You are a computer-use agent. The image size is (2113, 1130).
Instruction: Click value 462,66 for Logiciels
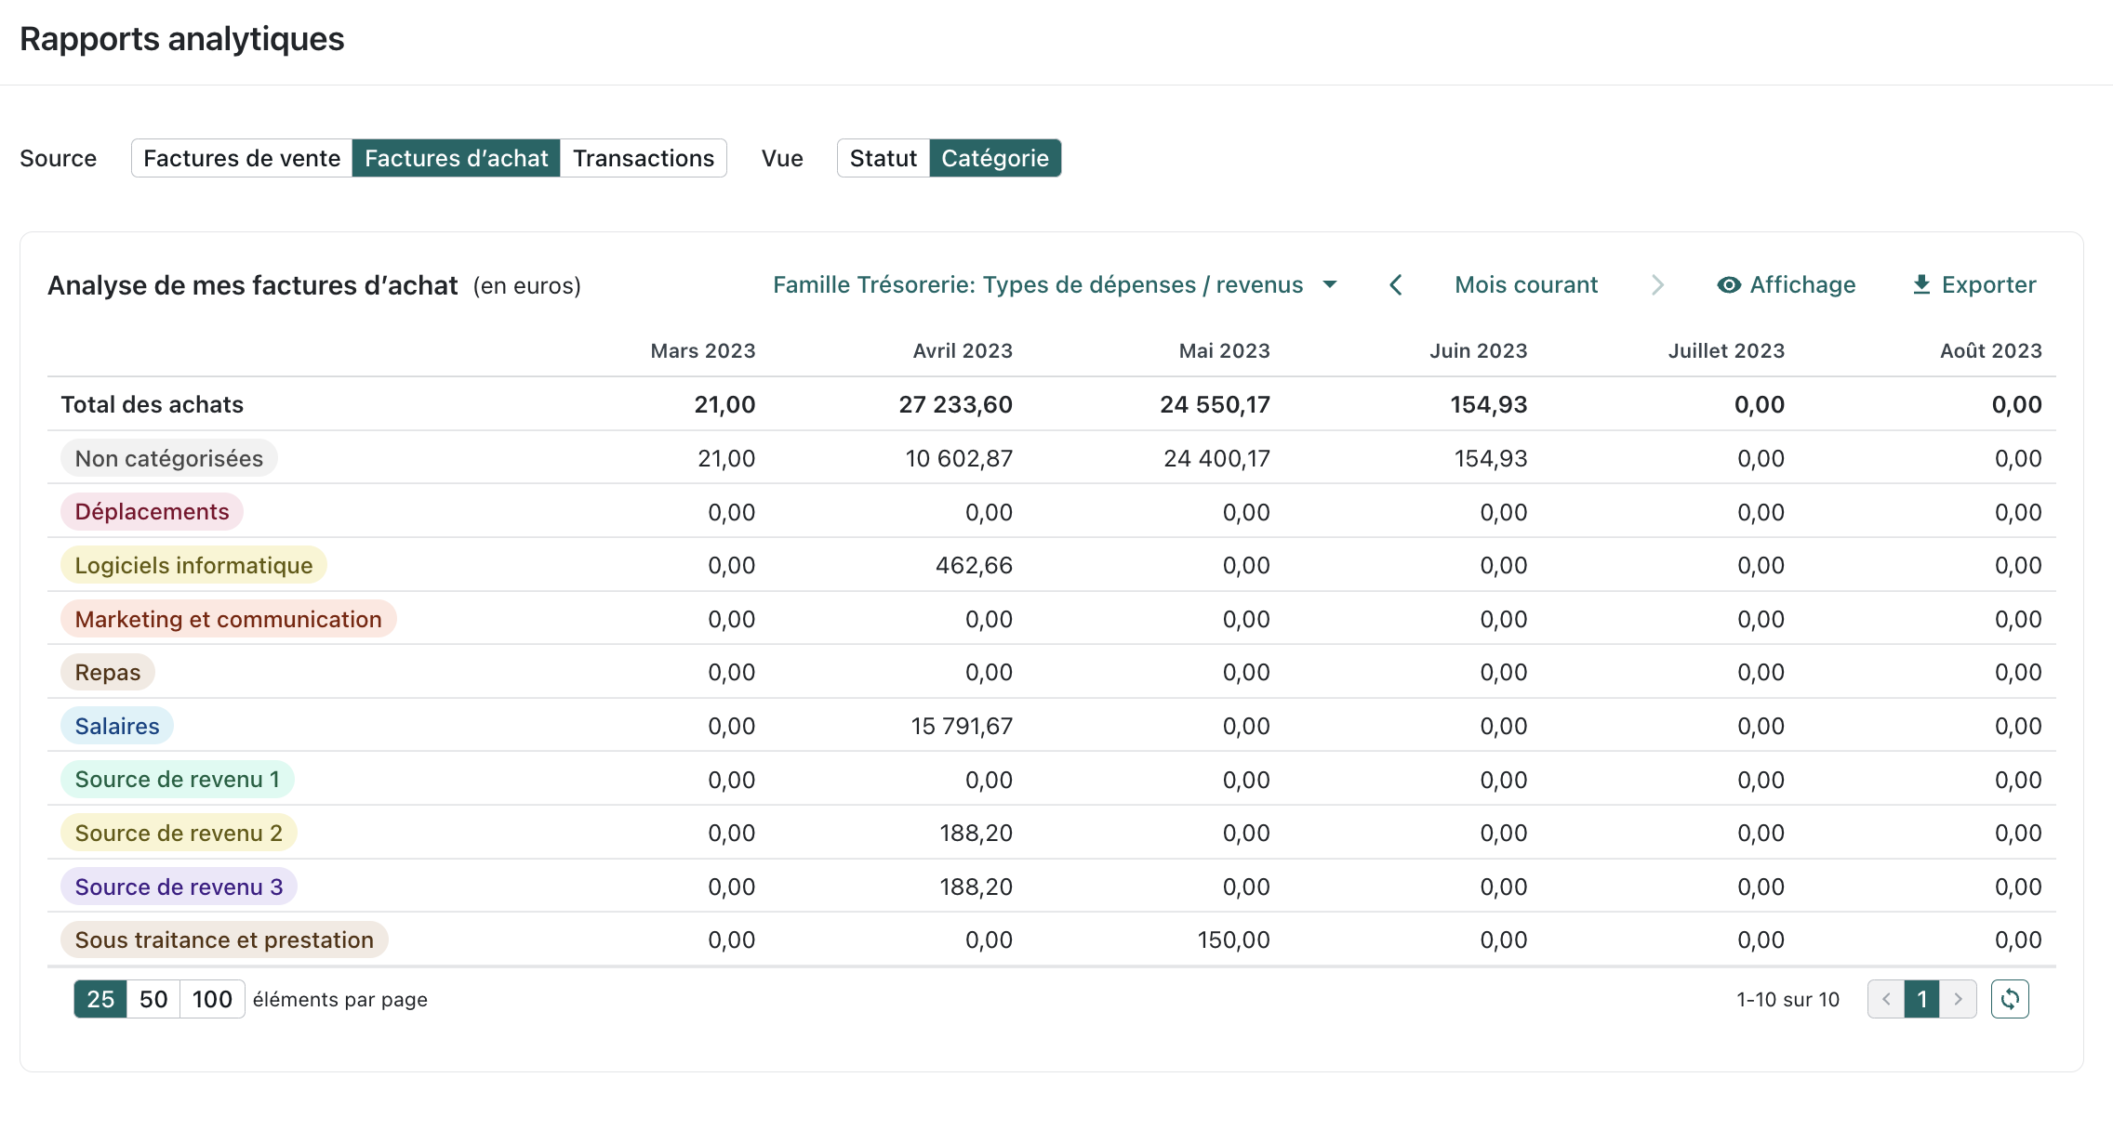click(x=974, y=565)
